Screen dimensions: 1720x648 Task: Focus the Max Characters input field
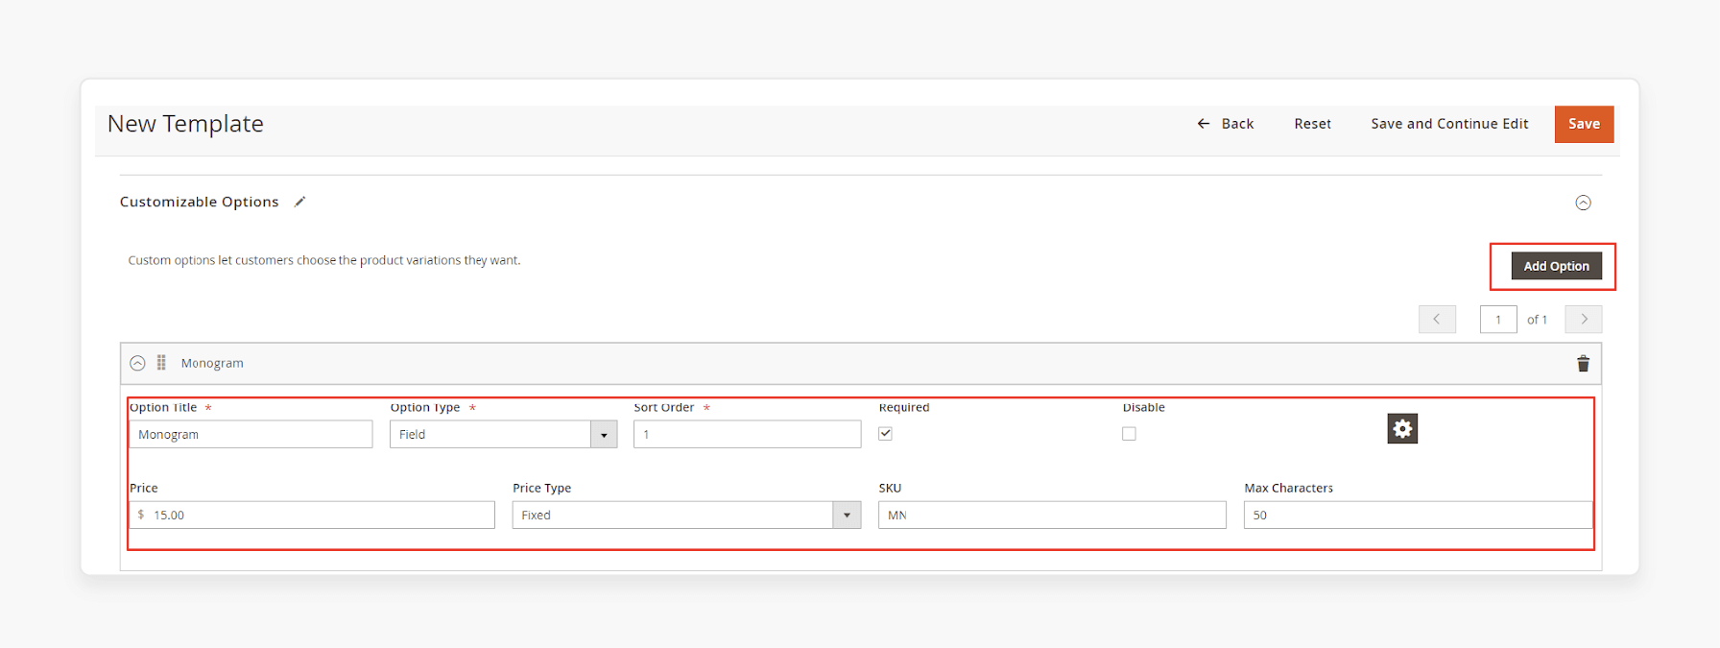(1418, 515)
